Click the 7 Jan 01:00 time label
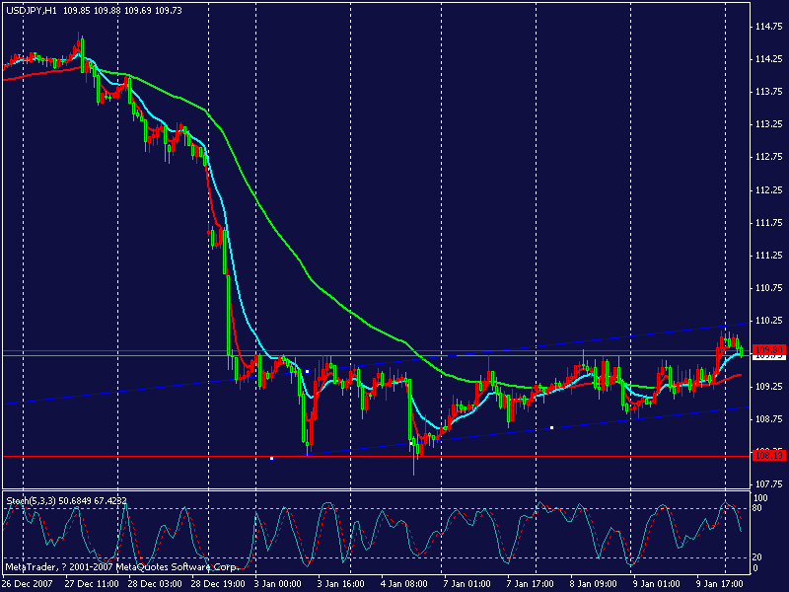789x592 pixels. point(466,584)
